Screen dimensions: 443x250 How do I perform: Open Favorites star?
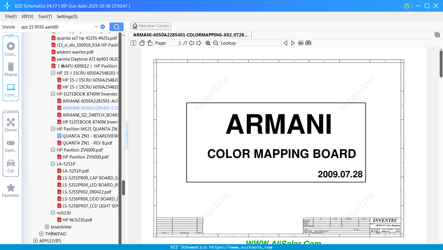[11, 191]
